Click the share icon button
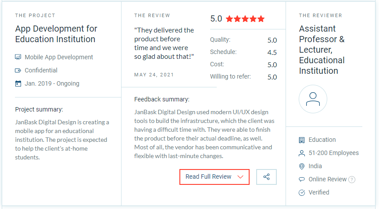Viewport: 379px width, 209px height. pyautogui.click(x=266, y=177)
